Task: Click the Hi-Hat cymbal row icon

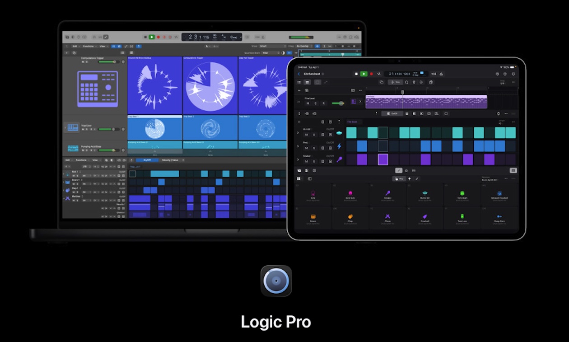Action: pos(339,133)
